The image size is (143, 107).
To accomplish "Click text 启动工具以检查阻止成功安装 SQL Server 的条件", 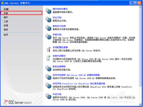I will pyautogui.click(x=77, y=51).
